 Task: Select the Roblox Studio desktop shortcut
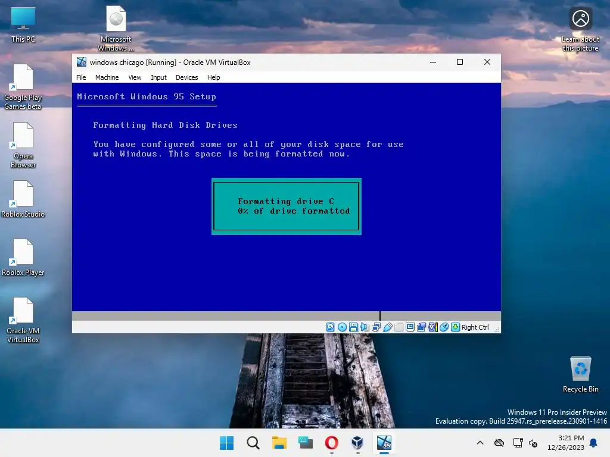pos(23,199)
